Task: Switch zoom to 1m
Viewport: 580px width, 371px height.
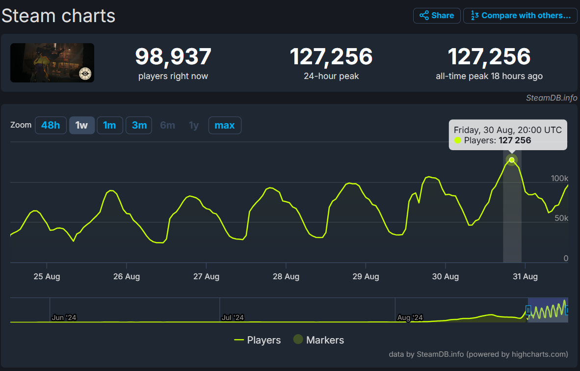Action: tap(110, 125)
